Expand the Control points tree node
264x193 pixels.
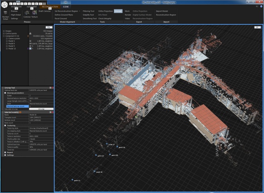coord(4,33)
